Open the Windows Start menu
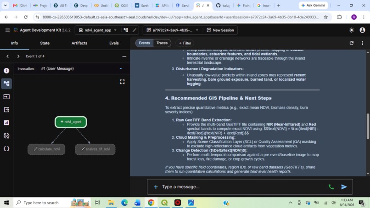Screen dimensions: 370x208 click(x=6, y=202)
